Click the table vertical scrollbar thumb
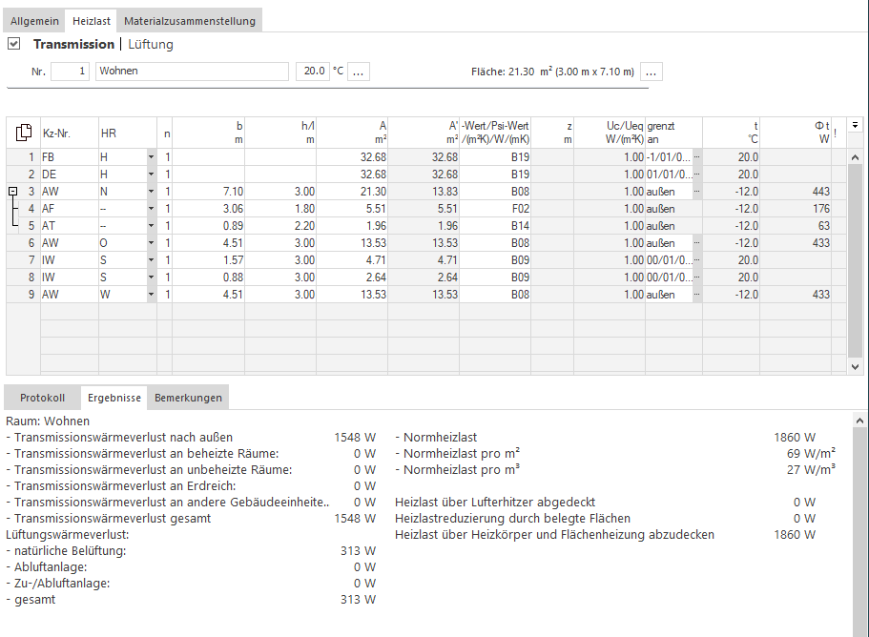 tap(855, 260)
